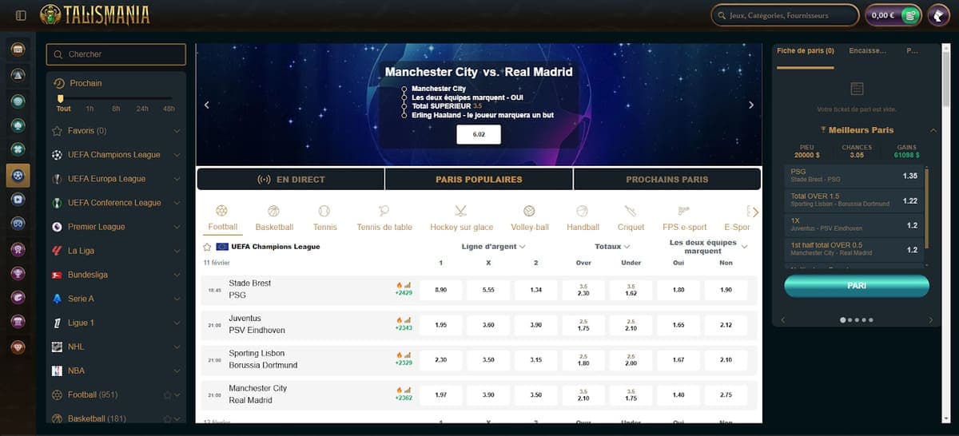959x436 pixels.
Task: Favorite the UEFA Champions League star
Action: pos(207,247)
